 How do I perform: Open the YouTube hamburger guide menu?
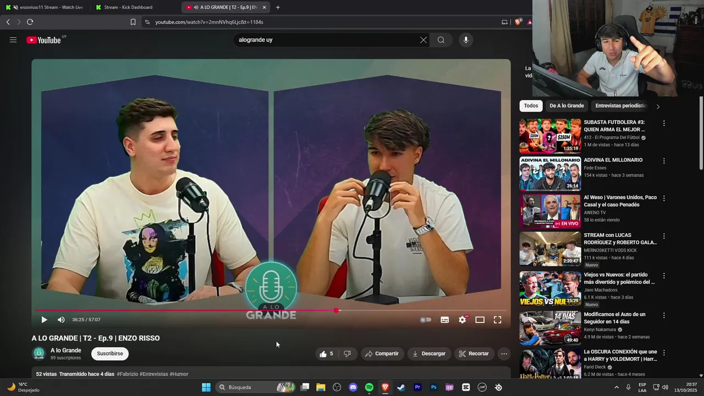13,40
